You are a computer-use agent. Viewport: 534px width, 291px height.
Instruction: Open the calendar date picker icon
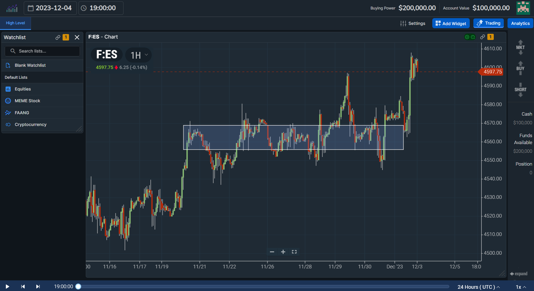pyautogui.click(x=31, y=8)
